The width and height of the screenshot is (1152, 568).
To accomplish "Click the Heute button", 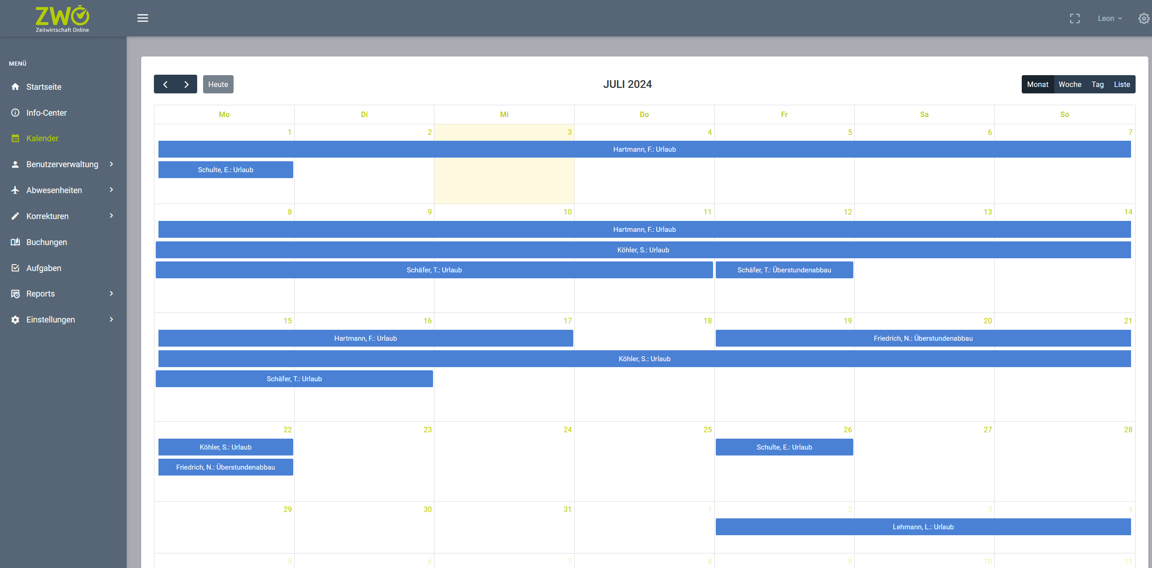I will [x=218, y=84].
